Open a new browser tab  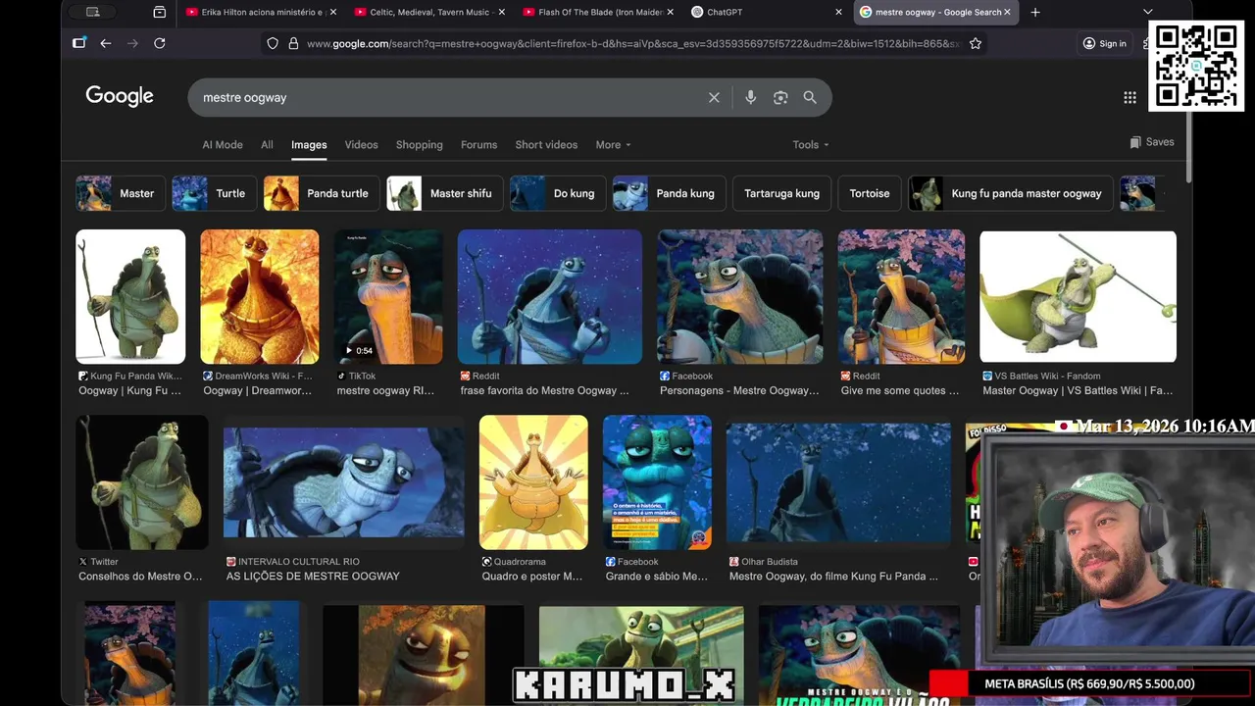(x=1035, y=12)
